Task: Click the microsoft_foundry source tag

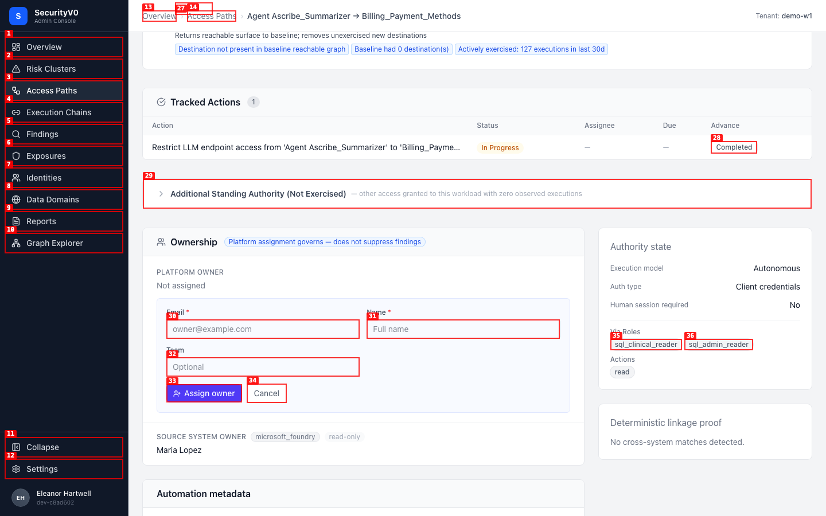Action: pos(285,437)
